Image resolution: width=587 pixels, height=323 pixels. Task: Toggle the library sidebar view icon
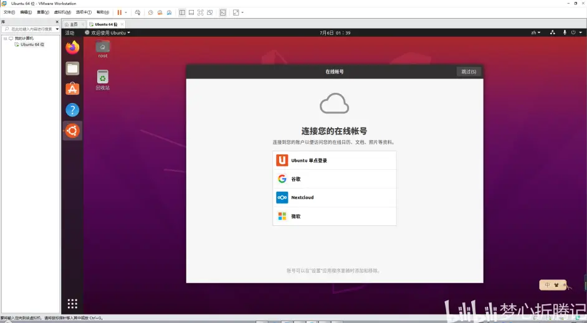(x=182, y=12)
